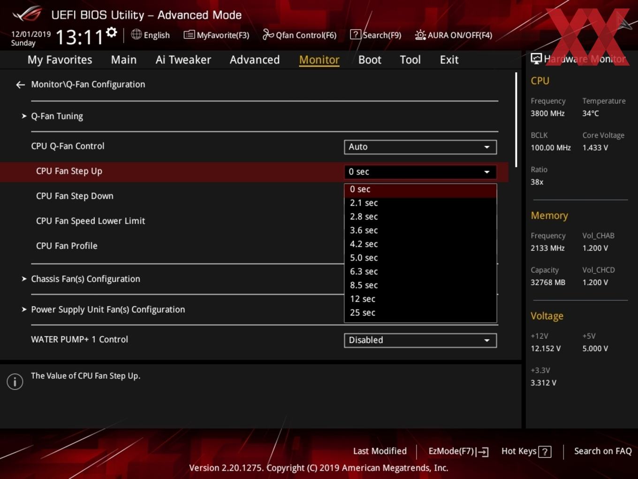Click the back arrow beside Monitor\Q-Fan Configuration

[20, 85]
